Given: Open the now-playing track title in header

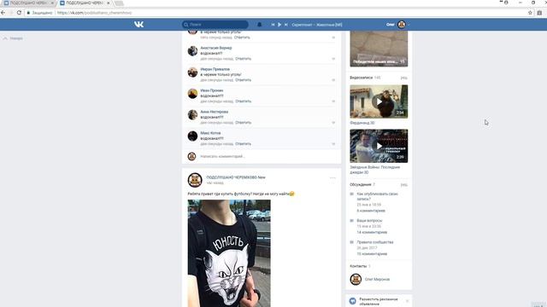Looking at the screenshot, I should pyautogui.click(x=317, y=25).
